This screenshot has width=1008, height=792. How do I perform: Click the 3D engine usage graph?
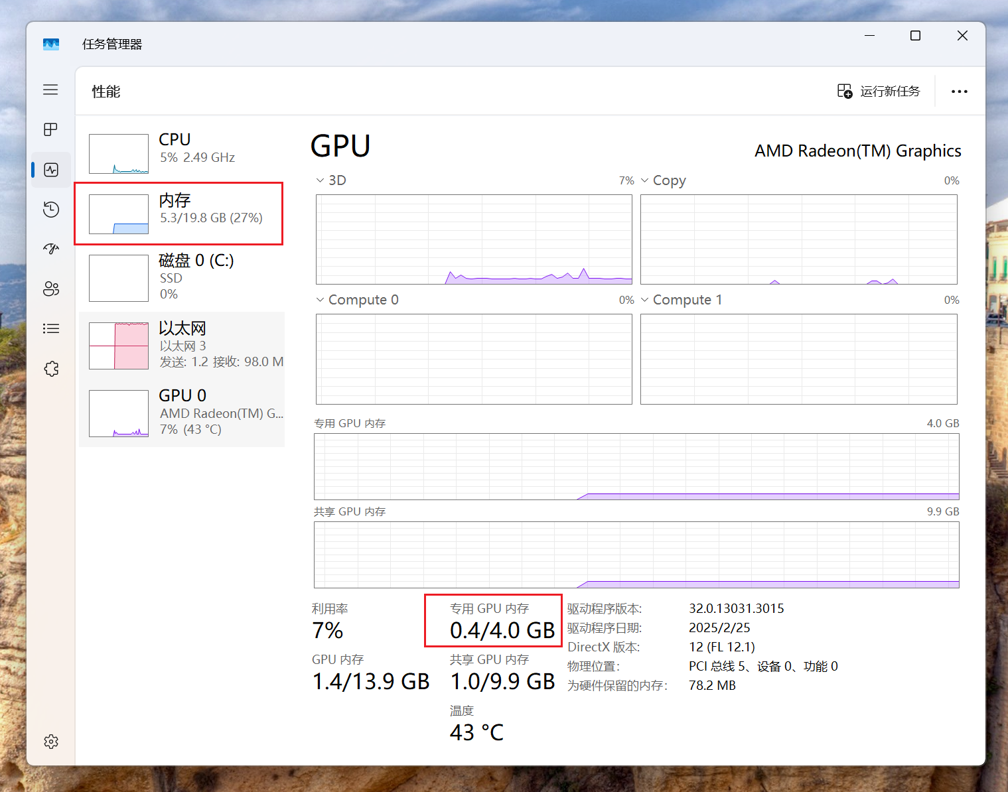[x=474, y=239]
